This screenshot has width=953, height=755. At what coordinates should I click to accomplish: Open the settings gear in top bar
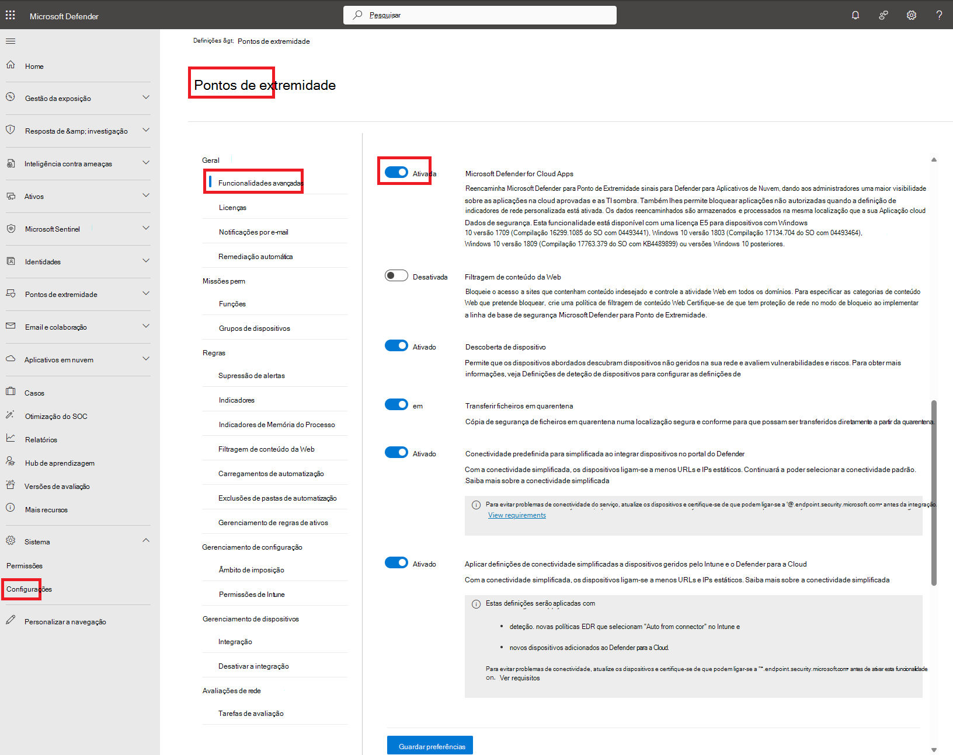pos(912,15)
